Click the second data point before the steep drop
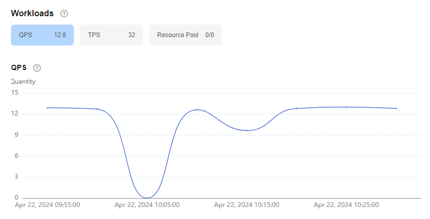Viewport: 430px width, 219px height. (x=97, y=109)
